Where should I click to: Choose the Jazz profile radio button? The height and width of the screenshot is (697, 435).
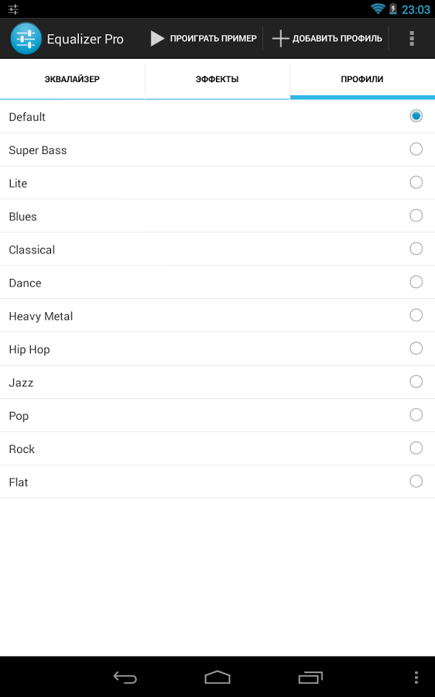point(416,381)
